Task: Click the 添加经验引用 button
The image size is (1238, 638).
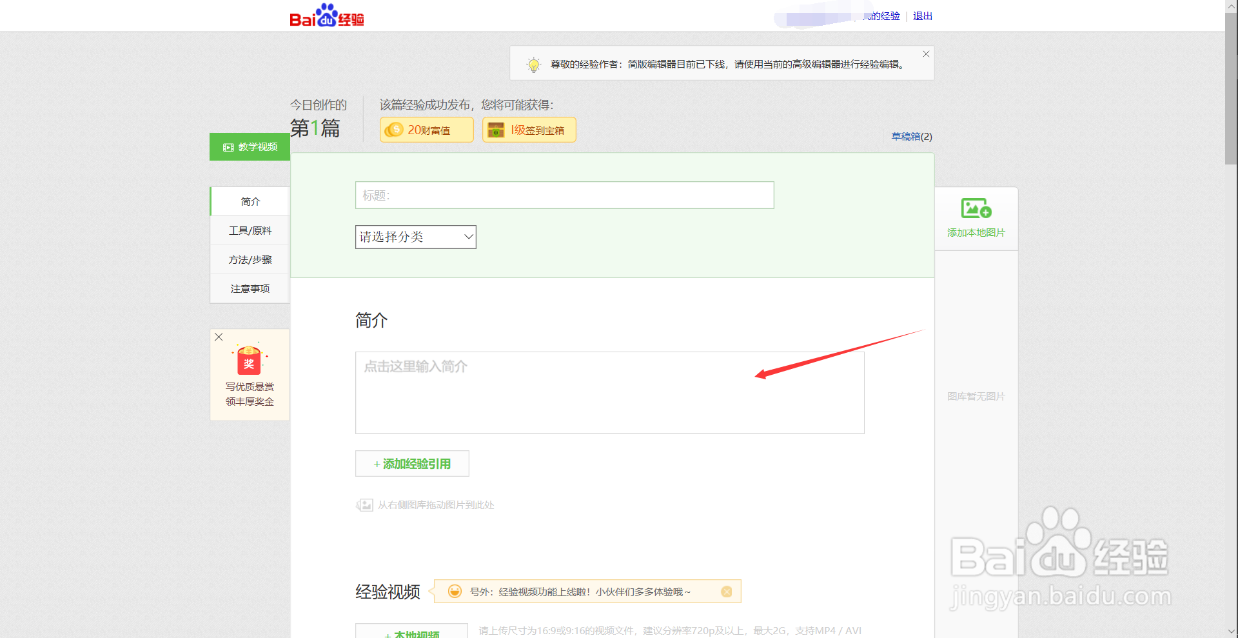Action: pos(411,463)
